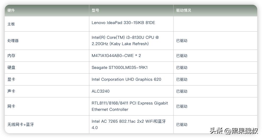Select the 内存 row label
The image size is (262, 138).
[x=11, y=56]
